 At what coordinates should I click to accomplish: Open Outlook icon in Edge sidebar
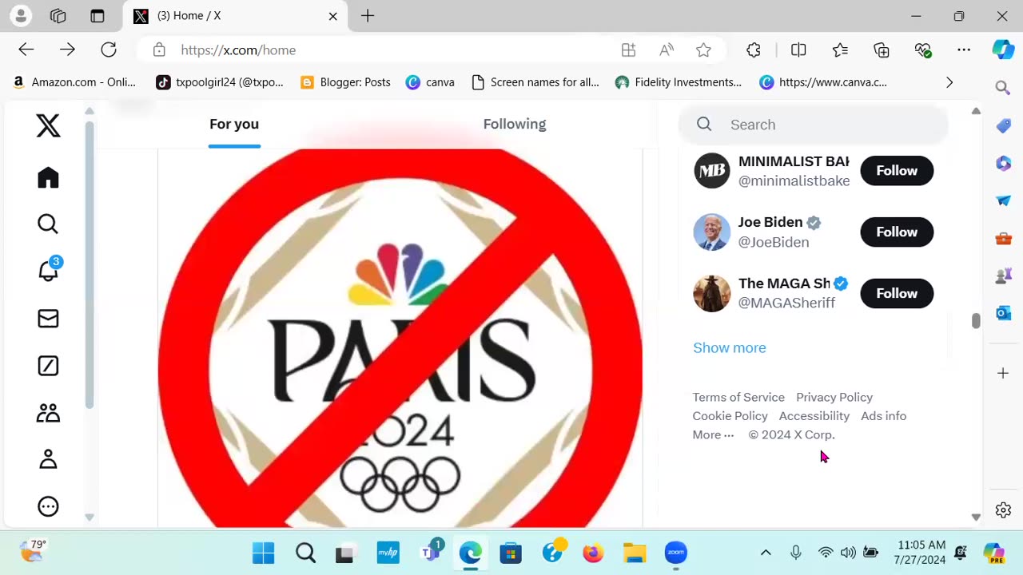(1004, 312)
